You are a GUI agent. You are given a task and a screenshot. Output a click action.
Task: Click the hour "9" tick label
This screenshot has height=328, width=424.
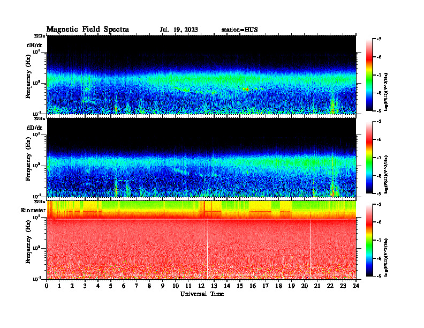pos(162,286)
